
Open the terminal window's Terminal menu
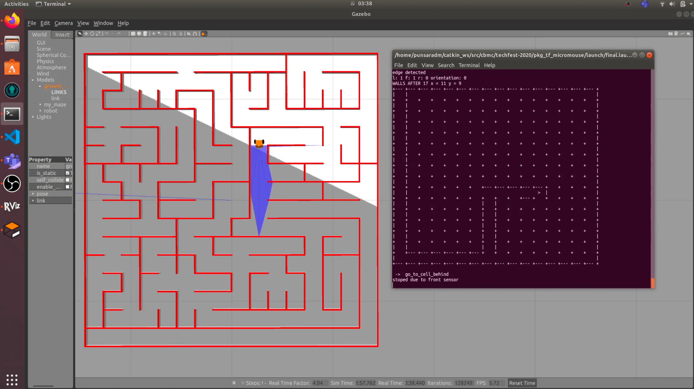[469, 65]
